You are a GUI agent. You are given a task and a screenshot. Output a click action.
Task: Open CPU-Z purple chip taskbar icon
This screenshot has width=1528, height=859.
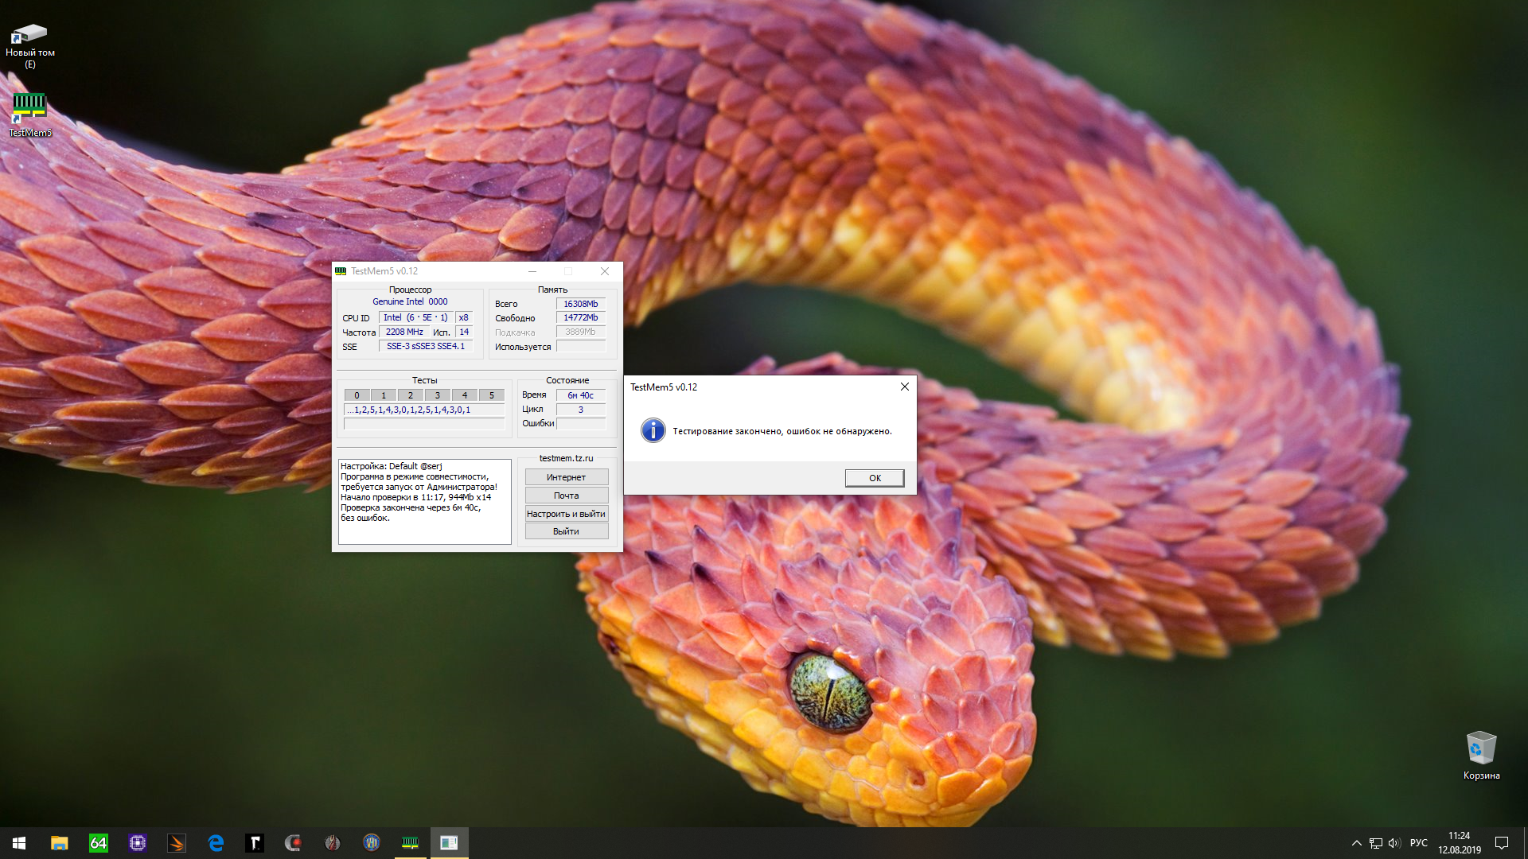138,843
